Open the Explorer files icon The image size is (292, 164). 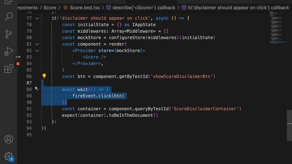(9, 2)
